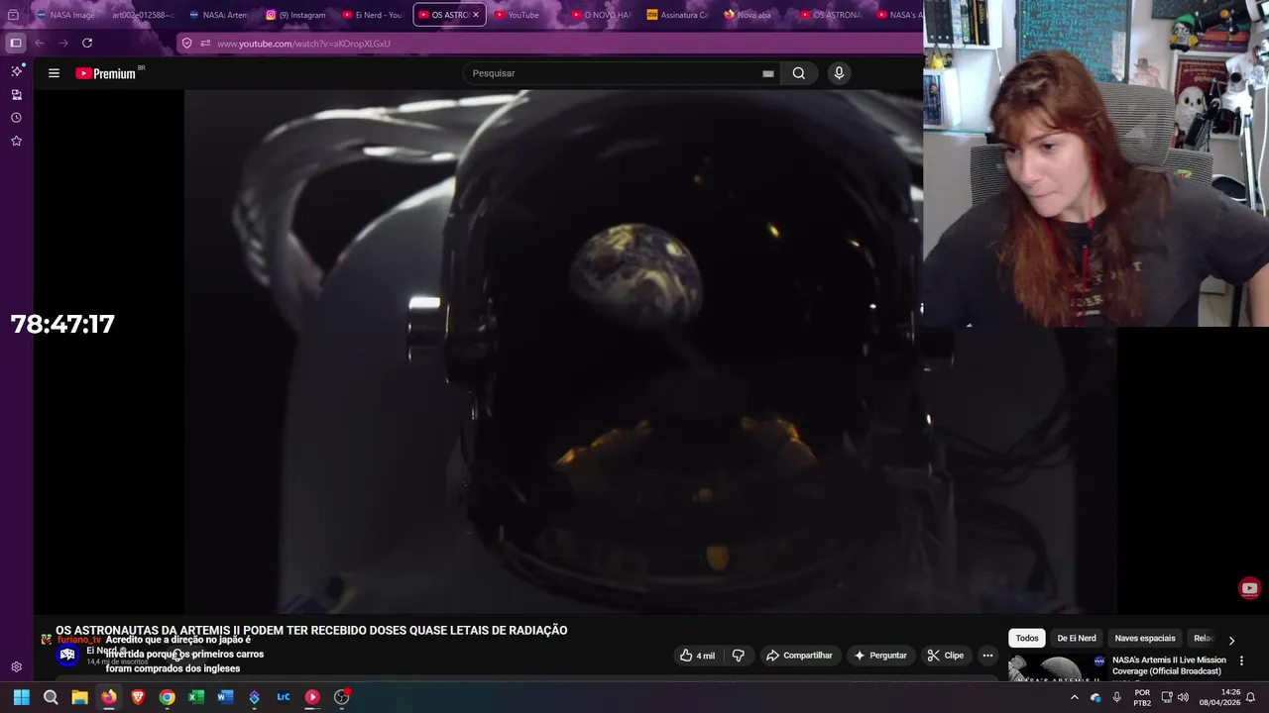Go back with the browser back arrow
The height and width of the screenshot is (713, 1269).
point(40,43)
